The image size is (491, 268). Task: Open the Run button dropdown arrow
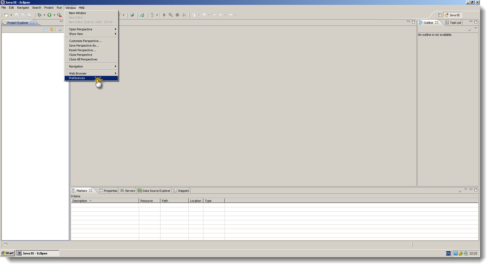point(55,15)
